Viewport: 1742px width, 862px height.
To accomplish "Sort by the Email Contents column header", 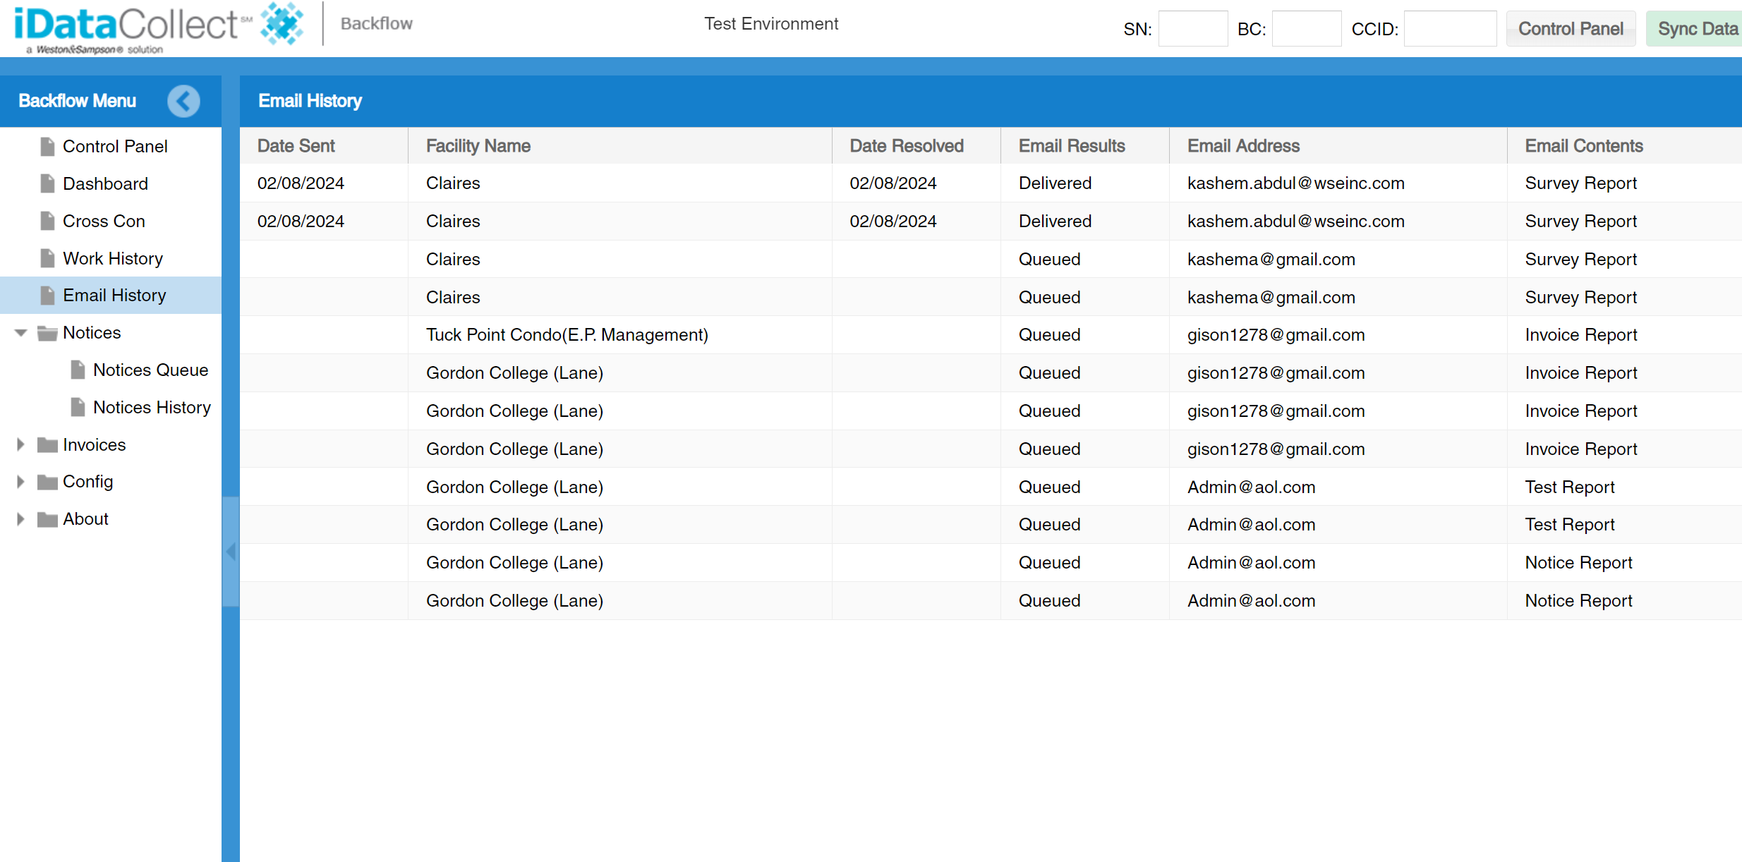I will (1625, 146).
